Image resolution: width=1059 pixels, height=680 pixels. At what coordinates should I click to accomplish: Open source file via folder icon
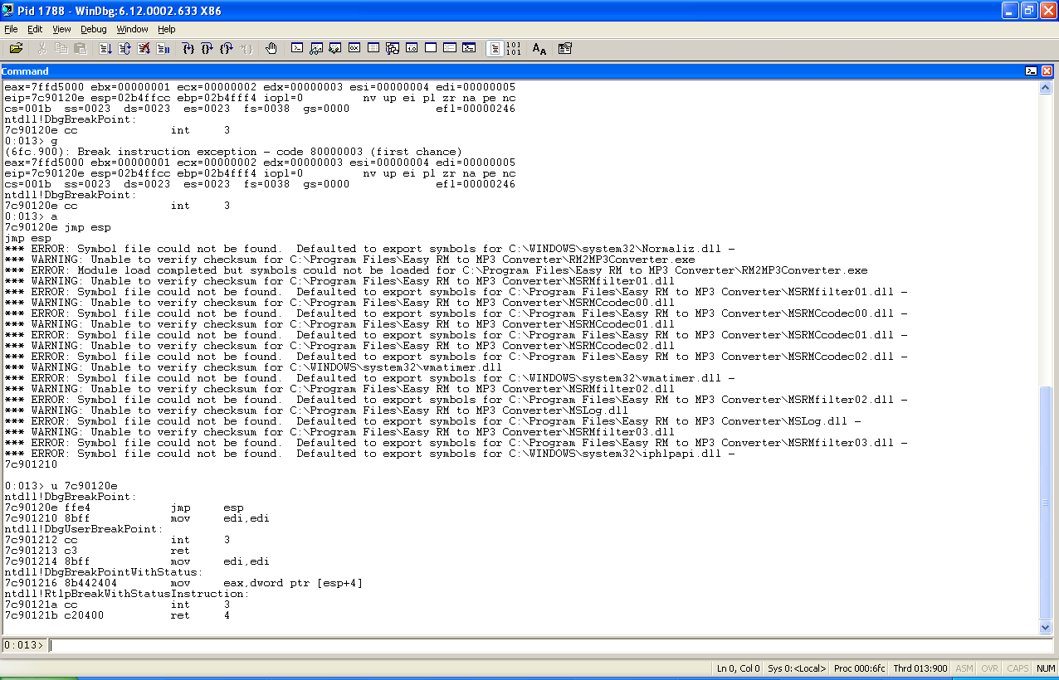tap(16, 49)
